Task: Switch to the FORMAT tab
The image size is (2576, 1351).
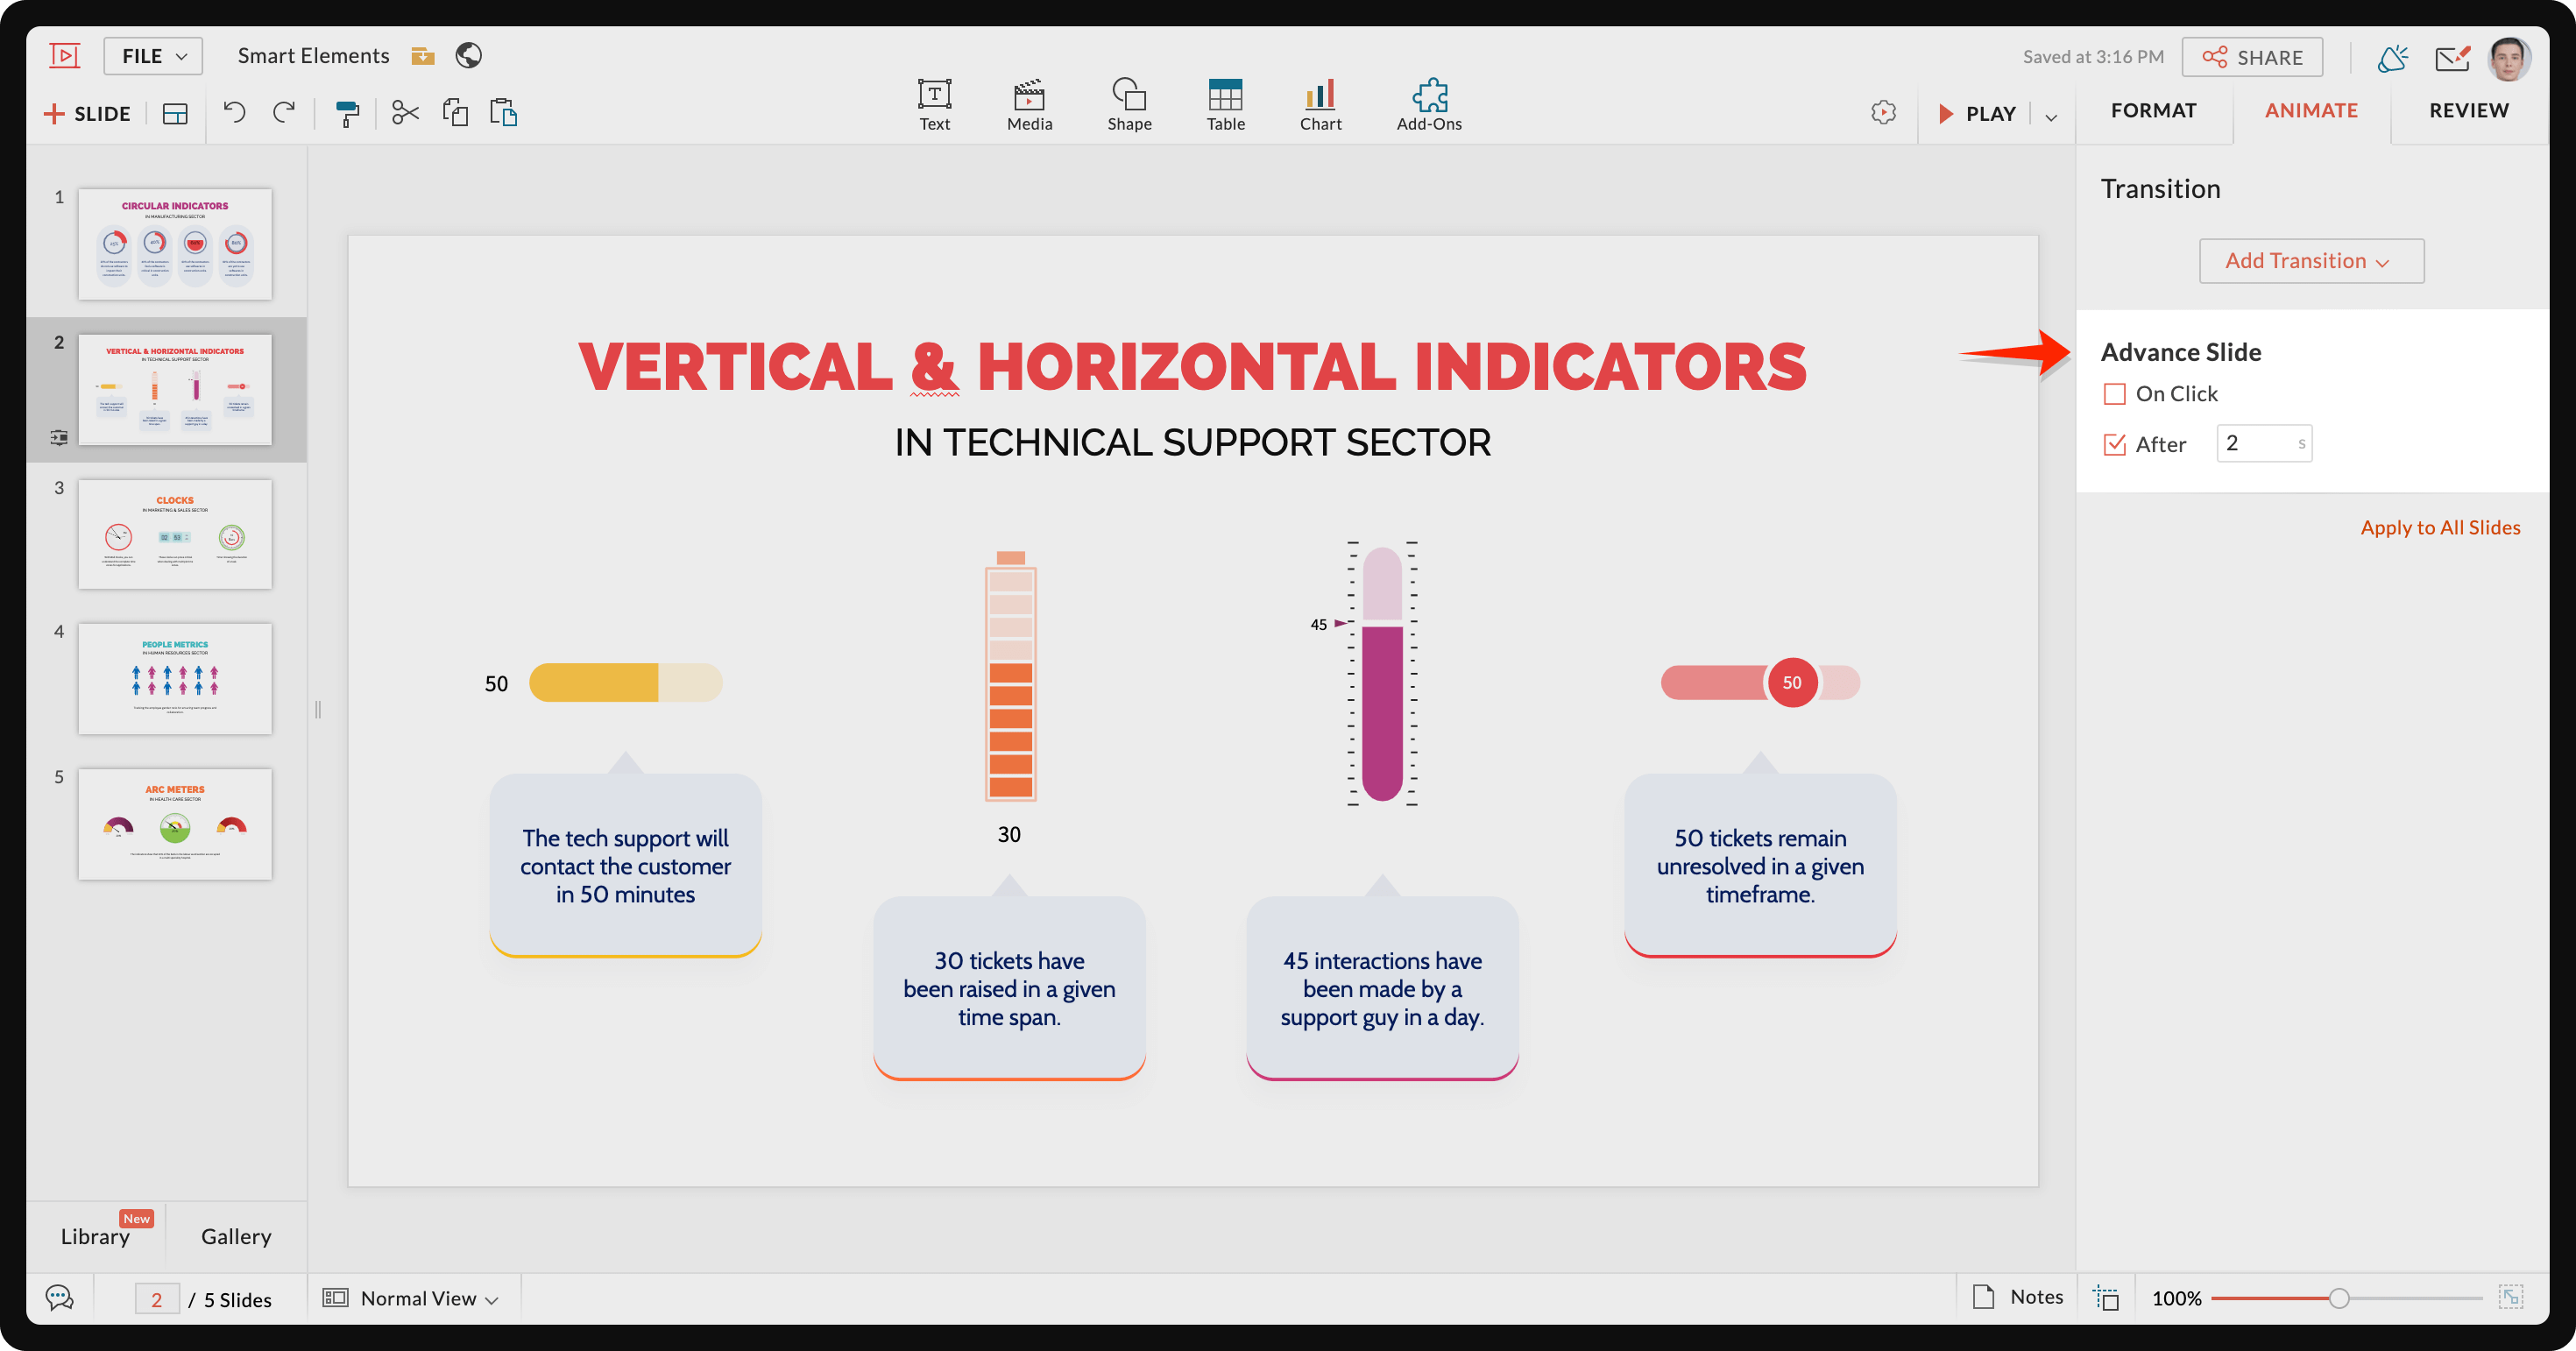Action: pos(2153,110)
